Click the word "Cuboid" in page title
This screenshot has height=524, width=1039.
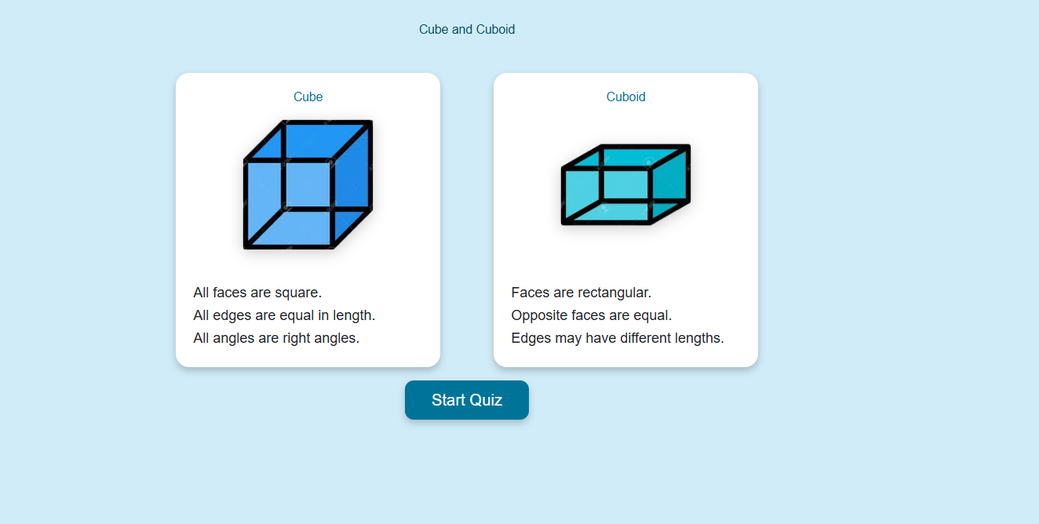[495, 30]
